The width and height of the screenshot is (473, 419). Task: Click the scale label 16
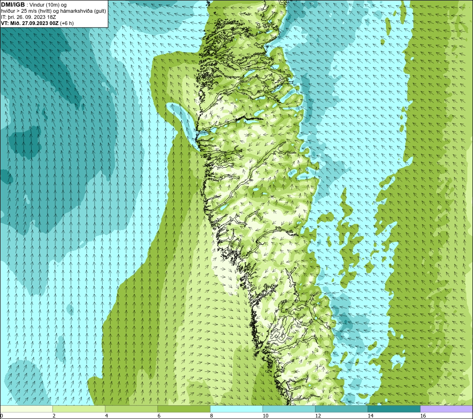point(423,416)
